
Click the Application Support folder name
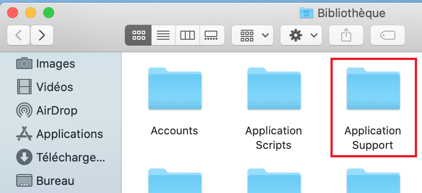click(x=373, y=138)
